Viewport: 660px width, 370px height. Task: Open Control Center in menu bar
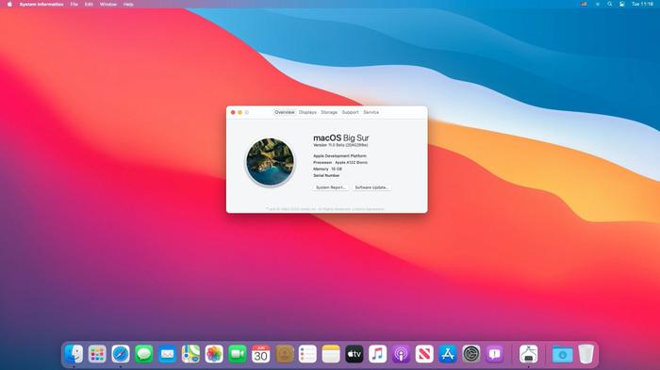(621, 4)
